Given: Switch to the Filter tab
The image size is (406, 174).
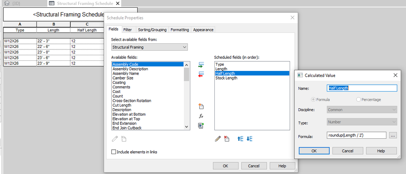Looking at the screenshot, I should click(x=128, y=30).
